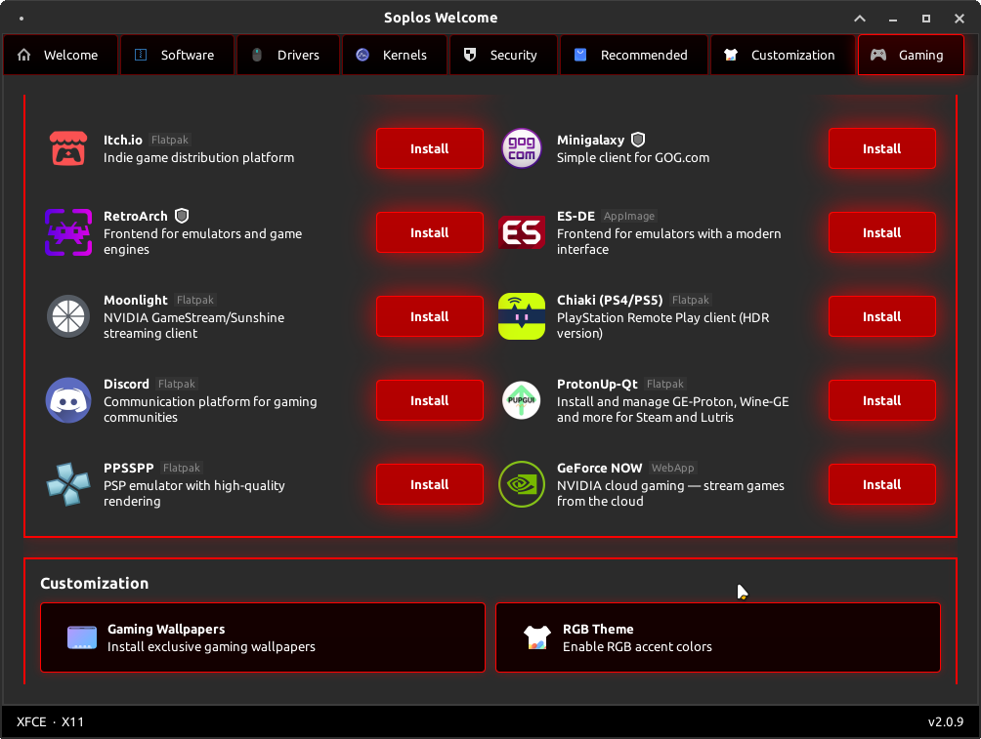Screen dimensions: 981x739
Task: Click the XFCE · X11 status text
Action: click(50, 722)
